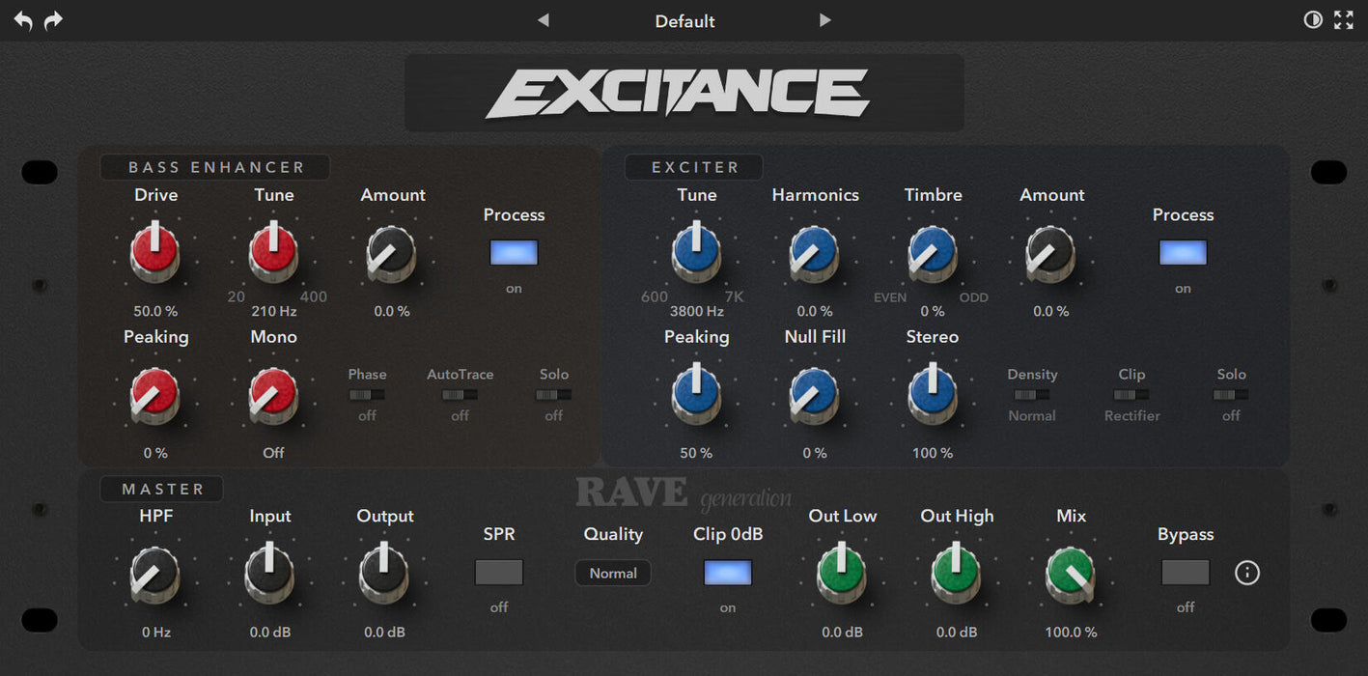
Task: Click the Stereo value 100 %
Action: point(933,453)
